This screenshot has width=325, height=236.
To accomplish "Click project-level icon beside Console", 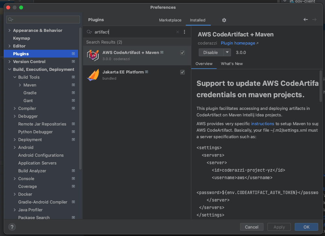I will pyautogui.click(x=74, y=178).
